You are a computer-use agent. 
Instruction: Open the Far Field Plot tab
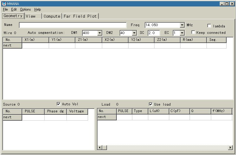tap(80, 16)
